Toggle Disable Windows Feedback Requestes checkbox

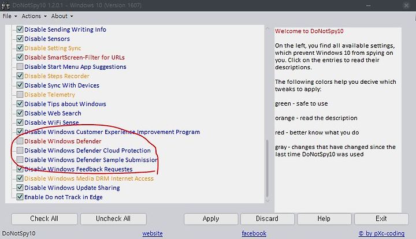click(20, 169)
